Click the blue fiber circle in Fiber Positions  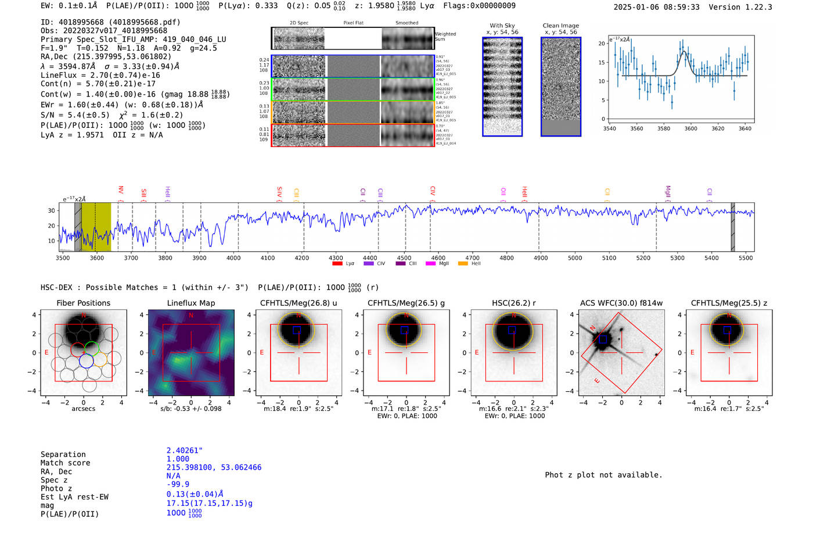pos(86,361)
